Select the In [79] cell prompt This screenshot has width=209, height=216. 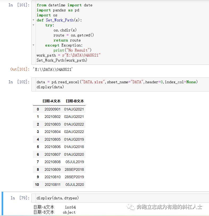tap(20, 198)
